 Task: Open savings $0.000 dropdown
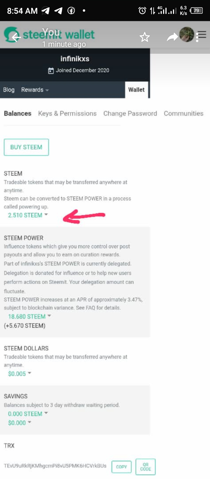[20, 423]
